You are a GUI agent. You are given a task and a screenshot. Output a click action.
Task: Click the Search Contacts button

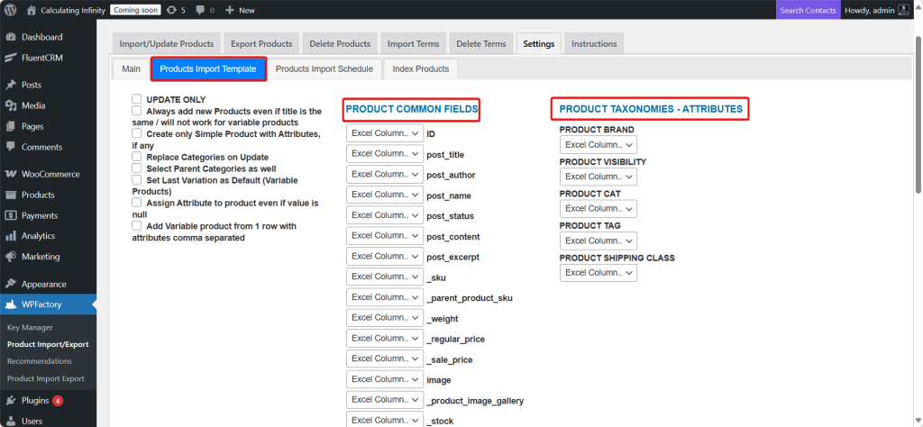point(808,10)
